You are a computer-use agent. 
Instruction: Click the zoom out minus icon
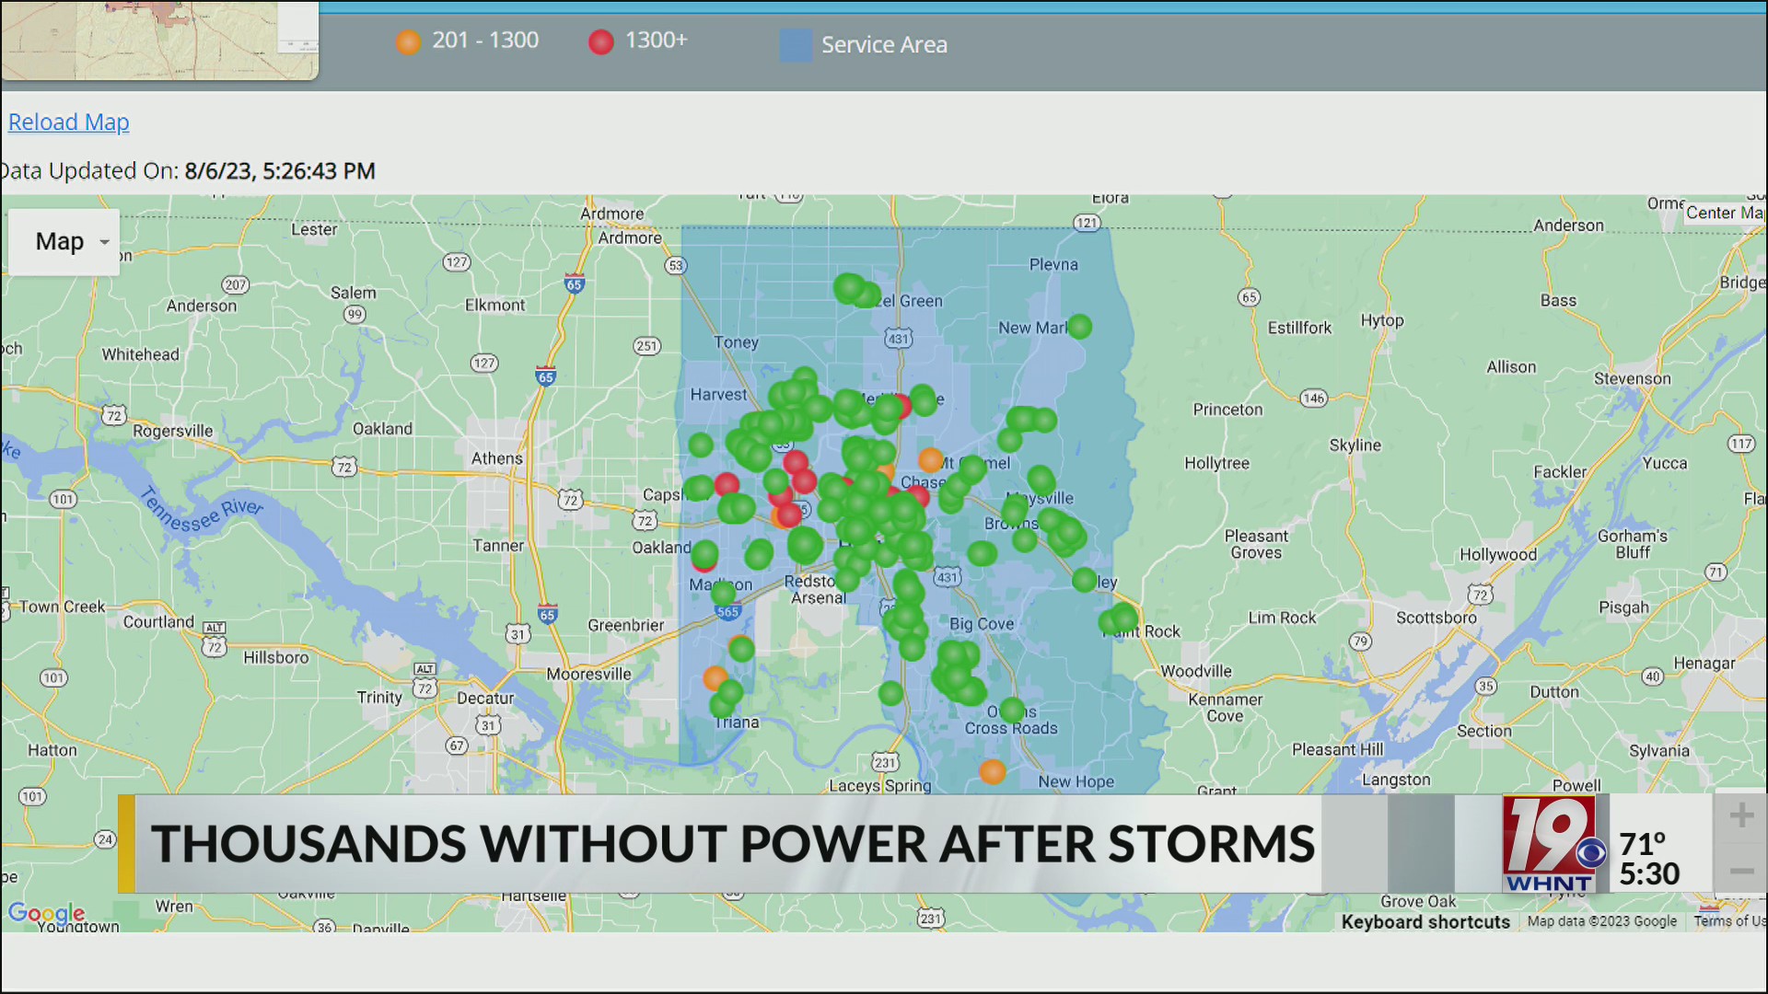[x=1742, y=873]
